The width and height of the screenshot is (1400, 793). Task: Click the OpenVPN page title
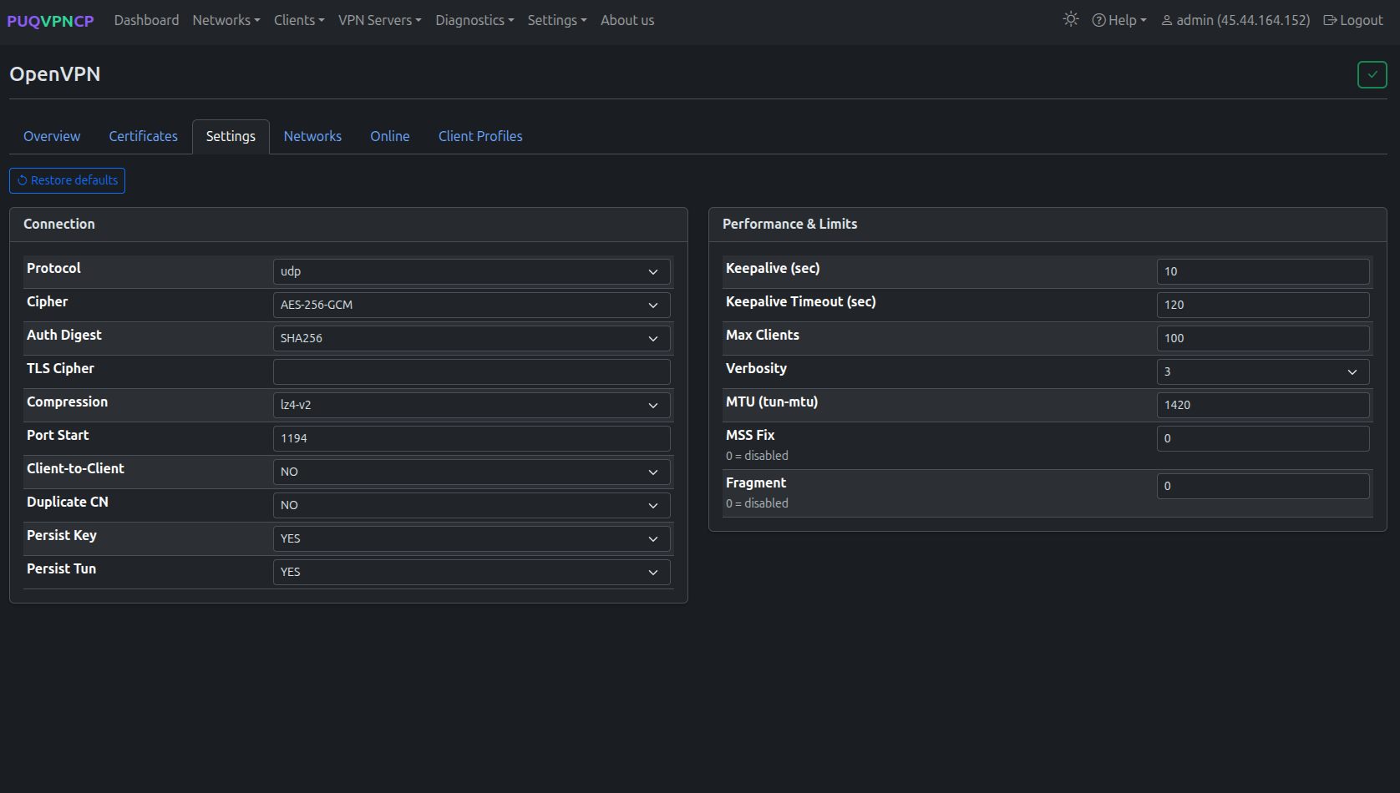[55, 74]
